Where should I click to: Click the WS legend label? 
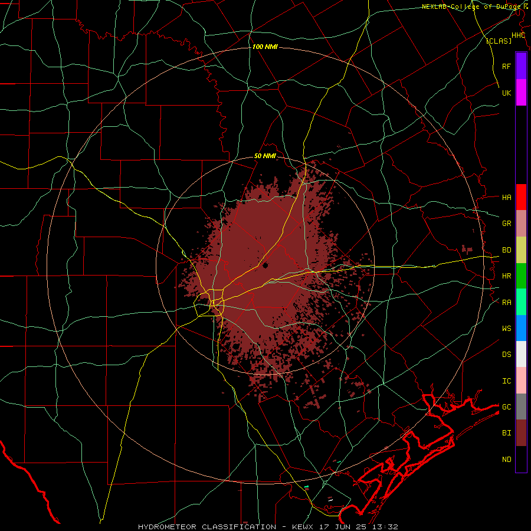(x=507, y=328)
